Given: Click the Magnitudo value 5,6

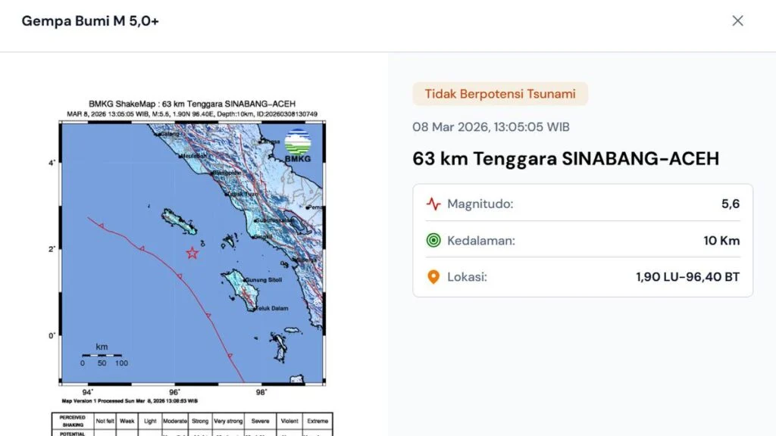Looking at the screenshot, I should tap(731, 204).
